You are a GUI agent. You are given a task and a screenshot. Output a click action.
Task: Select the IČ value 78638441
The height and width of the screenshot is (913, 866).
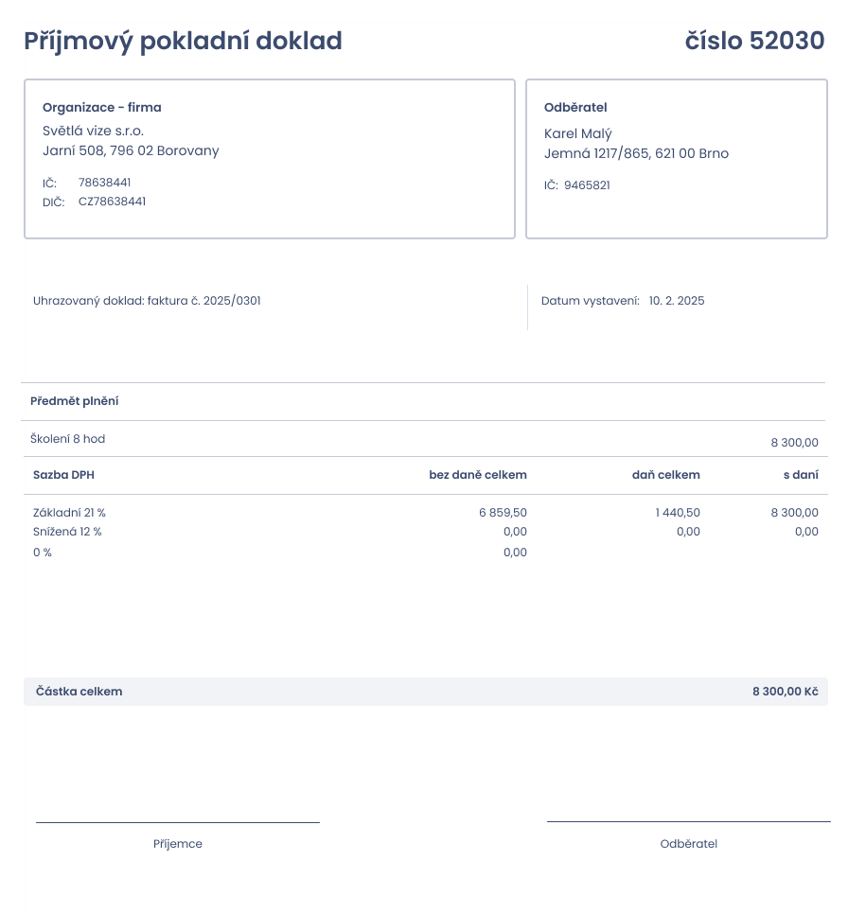pos(104,183)
